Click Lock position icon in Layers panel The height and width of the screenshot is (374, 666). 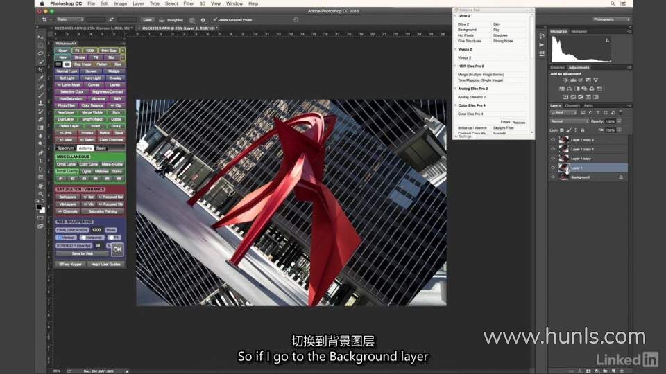click(576, 130)
